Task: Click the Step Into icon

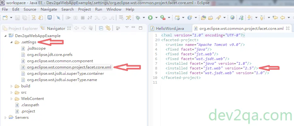Action: point(97,18)
